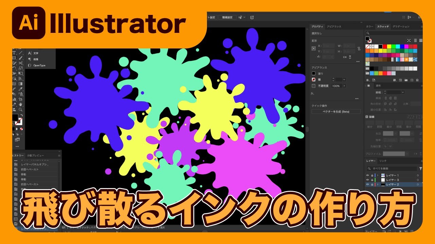Click the OpenType panel icon
This screenshot has width=435, height=244.
(x=30, y=65)
